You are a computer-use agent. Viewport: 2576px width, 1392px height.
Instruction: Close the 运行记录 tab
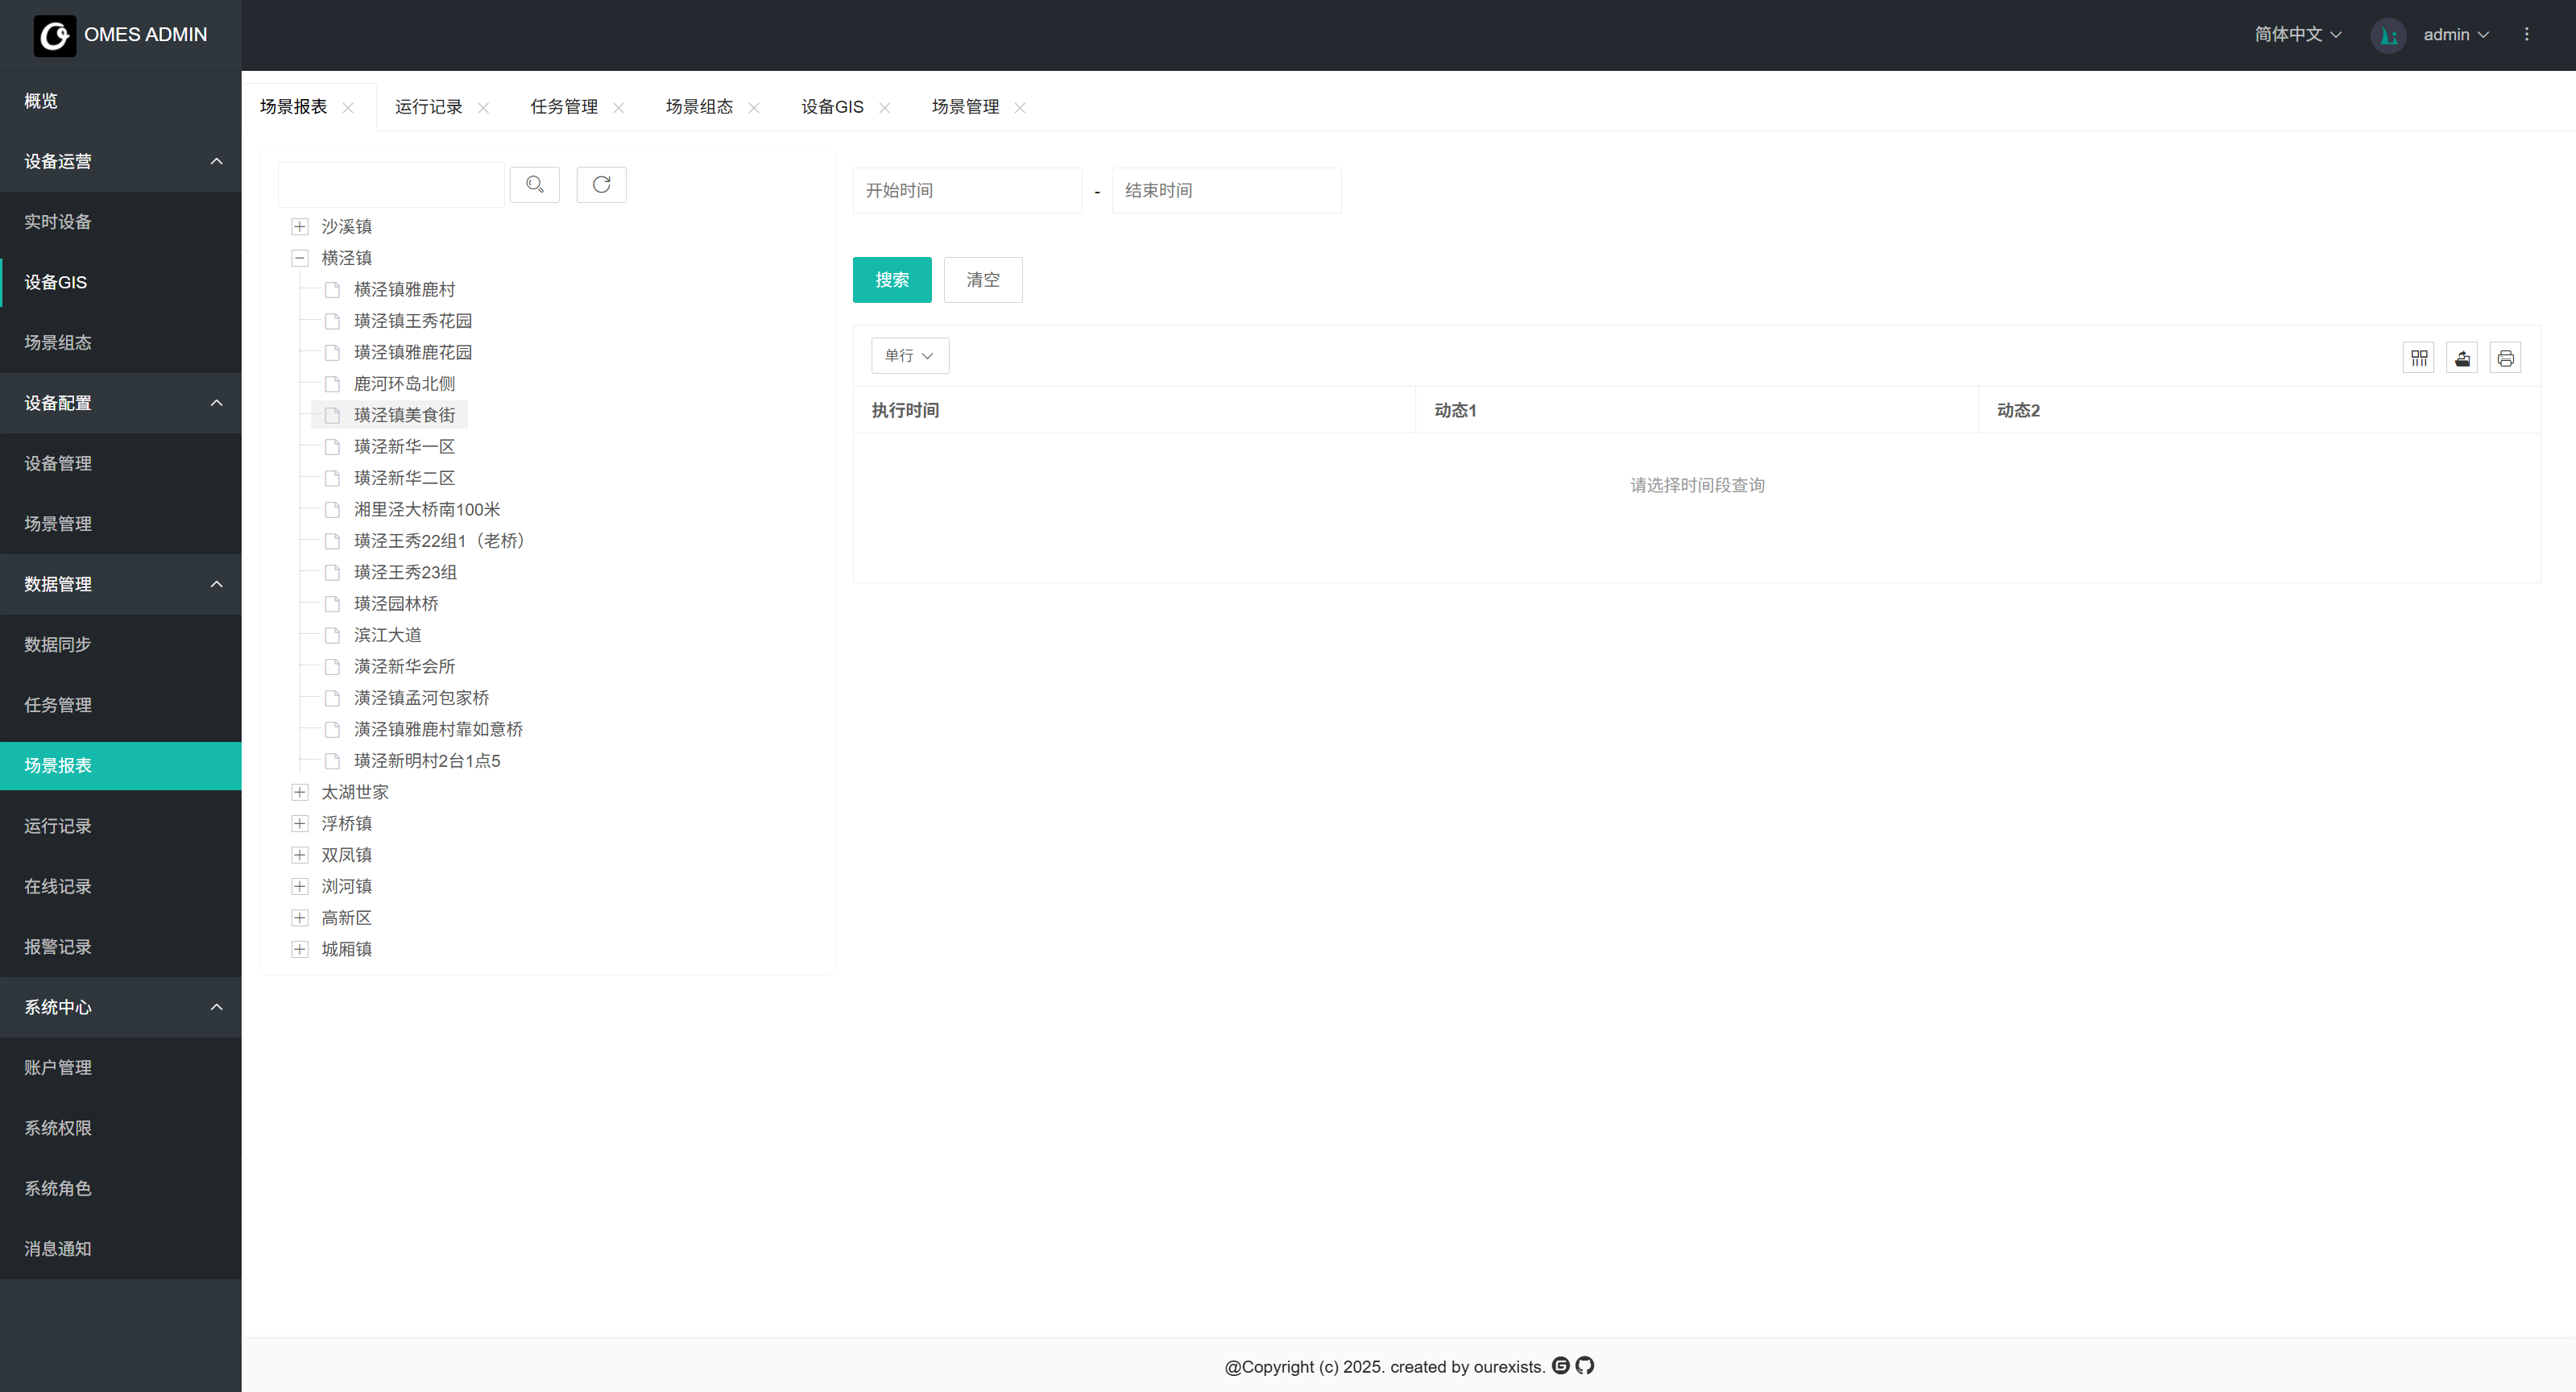[x=483, y=108]
